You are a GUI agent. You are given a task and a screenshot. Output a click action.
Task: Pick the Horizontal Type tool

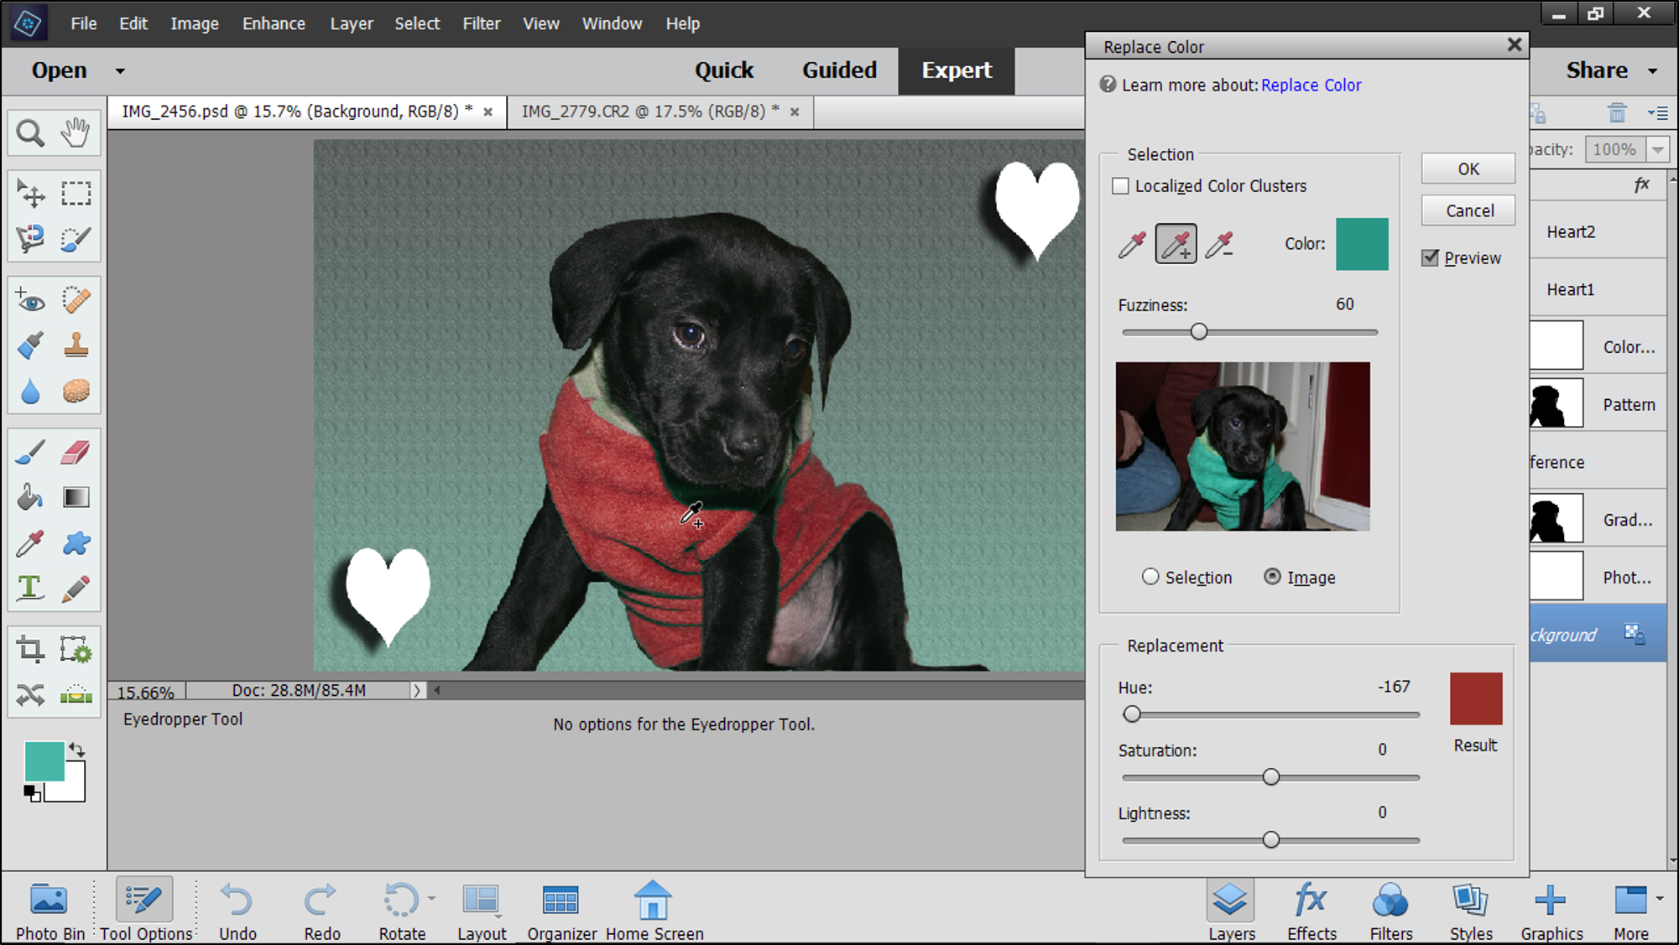(x=30, y=588)
